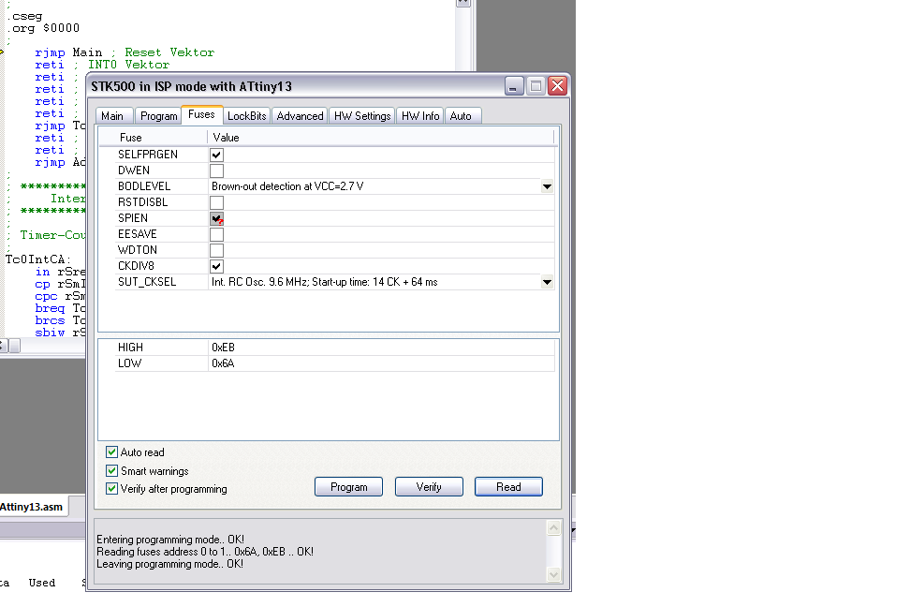
Task: Click the Read fuses button
Action: click(x=508, y=487)
